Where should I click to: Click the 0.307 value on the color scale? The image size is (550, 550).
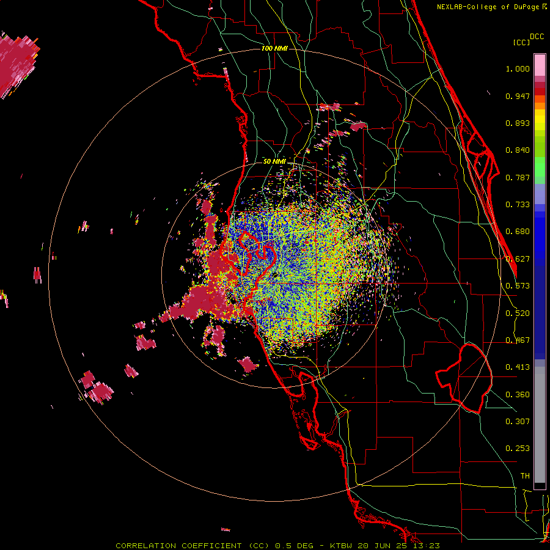518,422
